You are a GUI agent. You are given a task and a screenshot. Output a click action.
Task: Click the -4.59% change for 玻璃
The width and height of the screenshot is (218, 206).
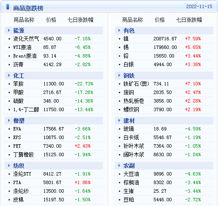click(193, 129)
